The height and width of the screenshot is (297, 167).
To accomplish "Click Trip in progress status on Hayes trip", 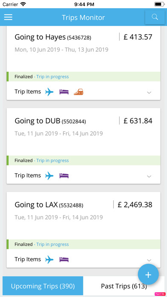I will [x=52, y=77].
